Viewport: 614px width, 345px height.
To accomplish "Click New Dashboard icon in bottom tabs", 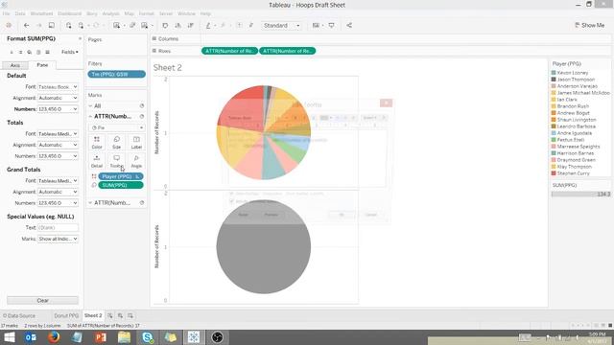I will 120,315.
